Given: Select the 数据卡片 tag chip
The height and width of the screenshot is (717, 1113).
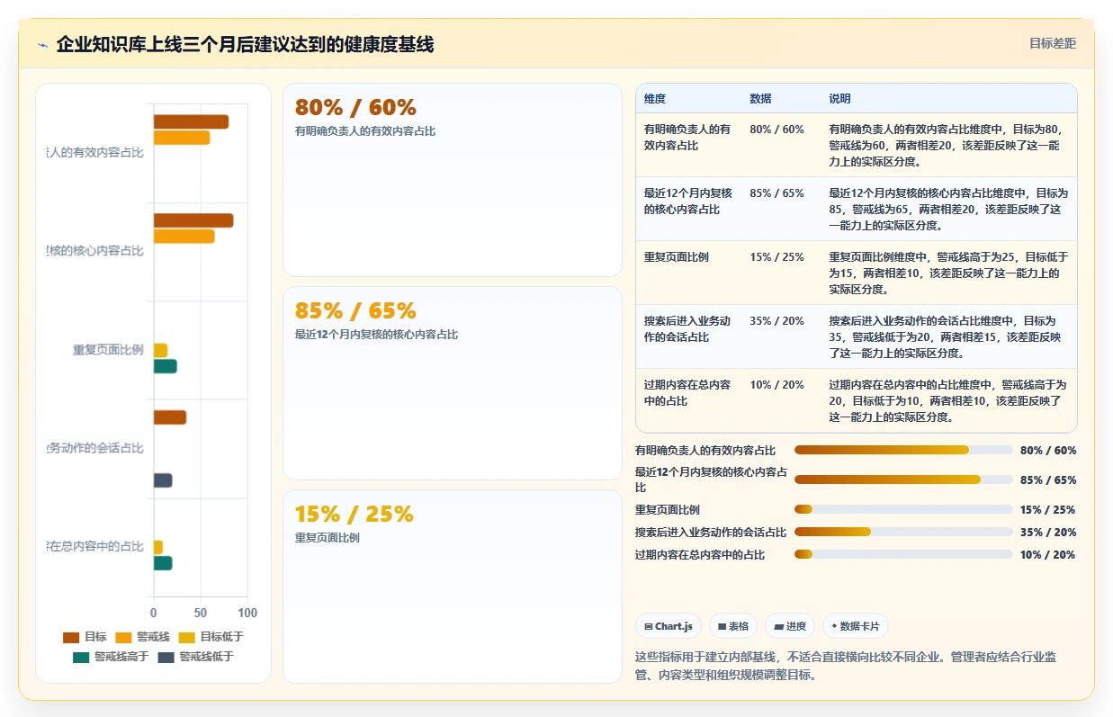Looking at the screenshot, I should coord(855,626).
